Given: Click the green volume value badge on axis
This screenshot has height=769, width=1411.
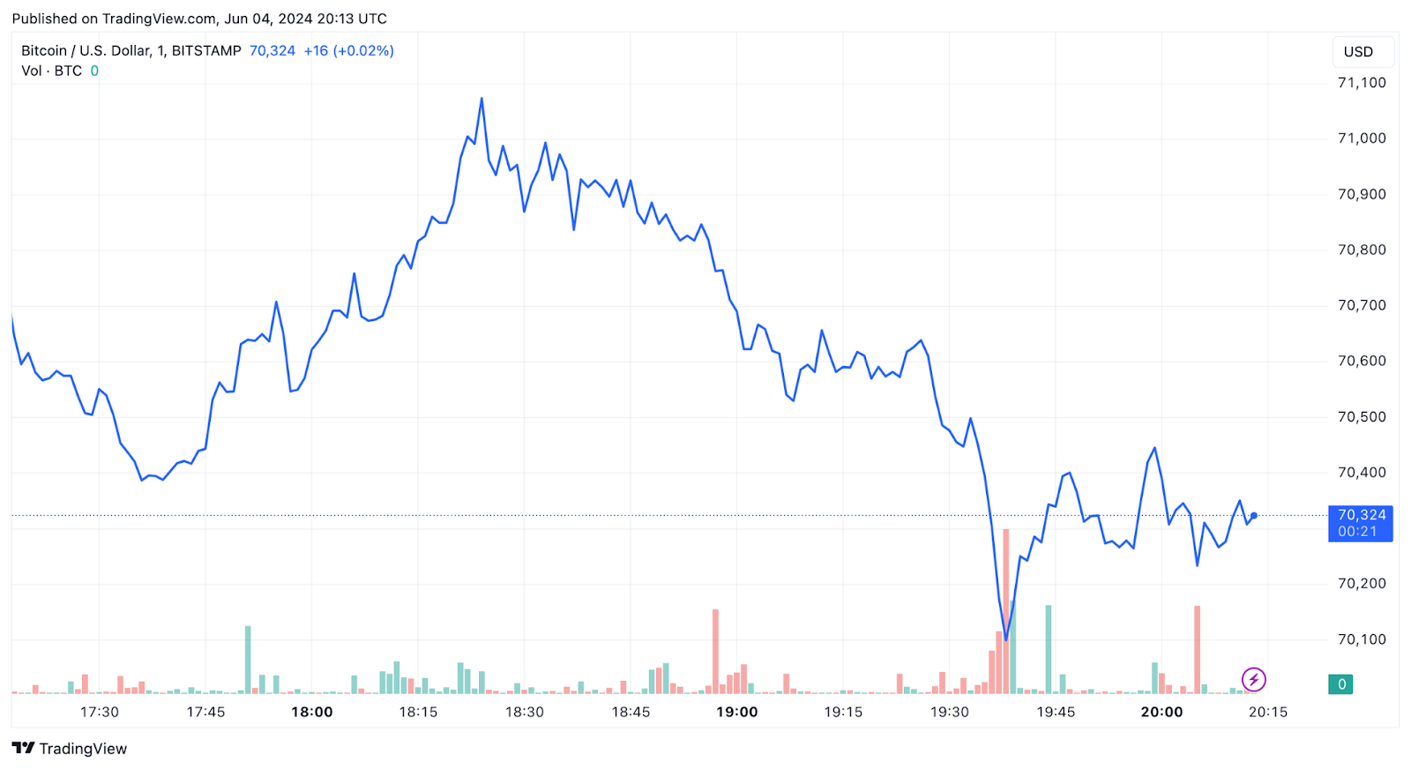Looking at the screenshot, I should click(x=1340, y=684).
